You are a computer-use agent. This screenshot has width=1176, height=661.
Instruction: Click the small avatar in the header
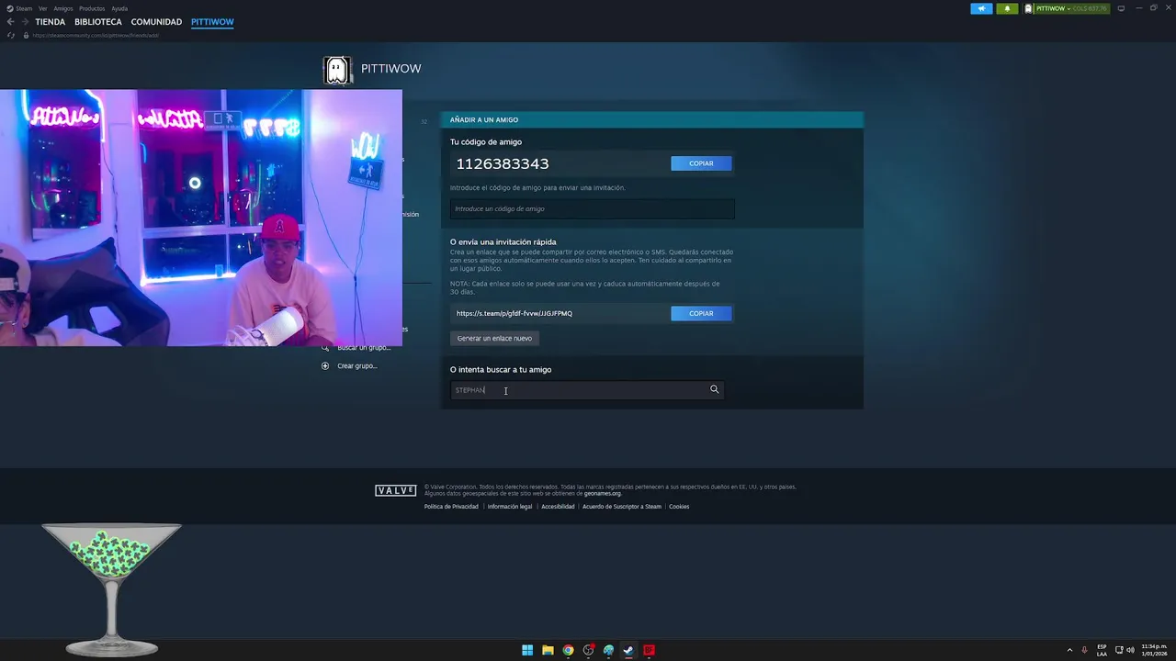[x=1030, y=8]
